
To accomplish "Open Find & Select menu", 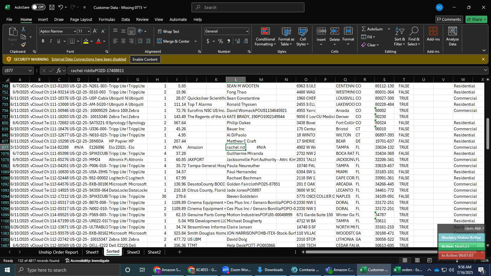I will pos(414,37).
